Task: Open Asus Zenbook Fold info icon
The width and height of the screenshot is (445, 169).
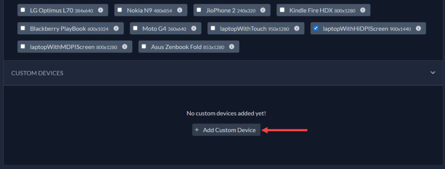Action: (x=232, y=46)
